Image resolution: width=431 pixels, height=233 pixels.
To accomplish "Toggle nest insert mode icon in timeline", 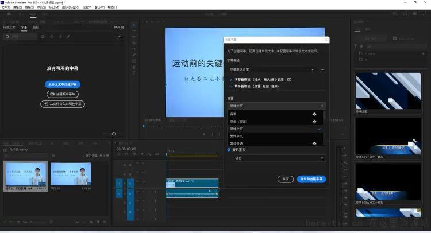I will [x=119, y=154].
